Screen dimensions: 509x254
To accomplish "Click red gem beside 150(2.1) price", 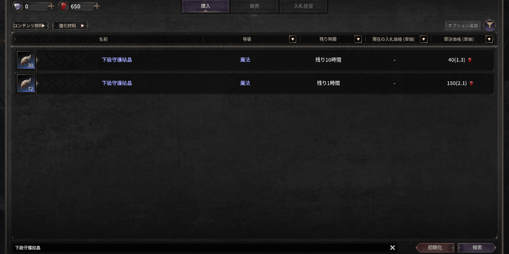I will click(471, 83).
